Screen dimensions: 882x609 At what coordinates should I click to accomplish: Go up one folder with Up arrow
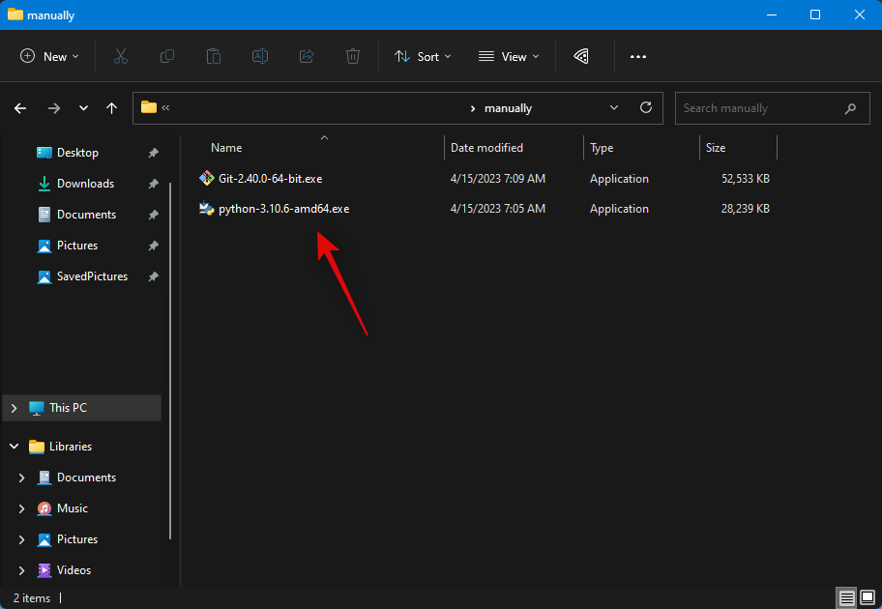[x=112, y=108]
